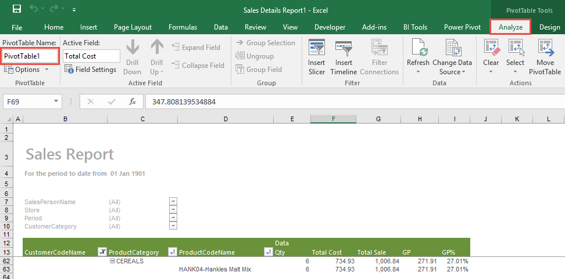This screenshot has height=279, width=565.
Task: Open the Name Box dropdown
Action: click(56, 102)
